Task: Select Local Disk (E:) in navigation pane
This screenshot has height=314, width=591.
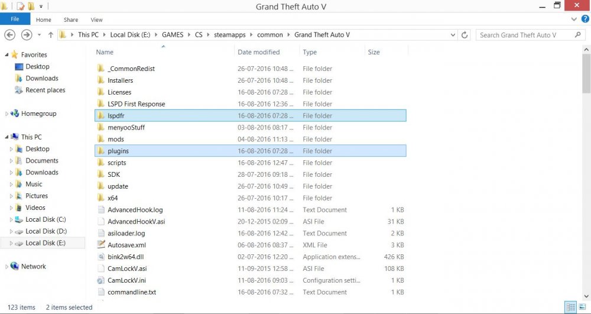Action: [46, 243]
